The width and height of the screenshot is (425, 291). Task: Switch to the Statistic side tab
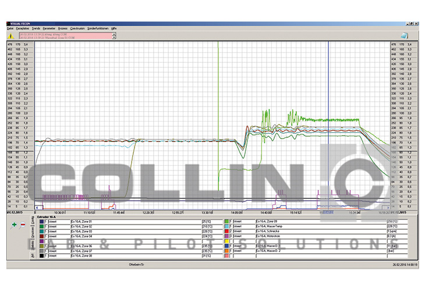33,245
